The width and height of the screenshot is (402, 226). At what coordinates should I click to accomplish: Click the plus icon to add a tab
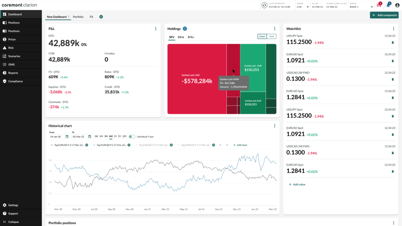pos(101,17)
